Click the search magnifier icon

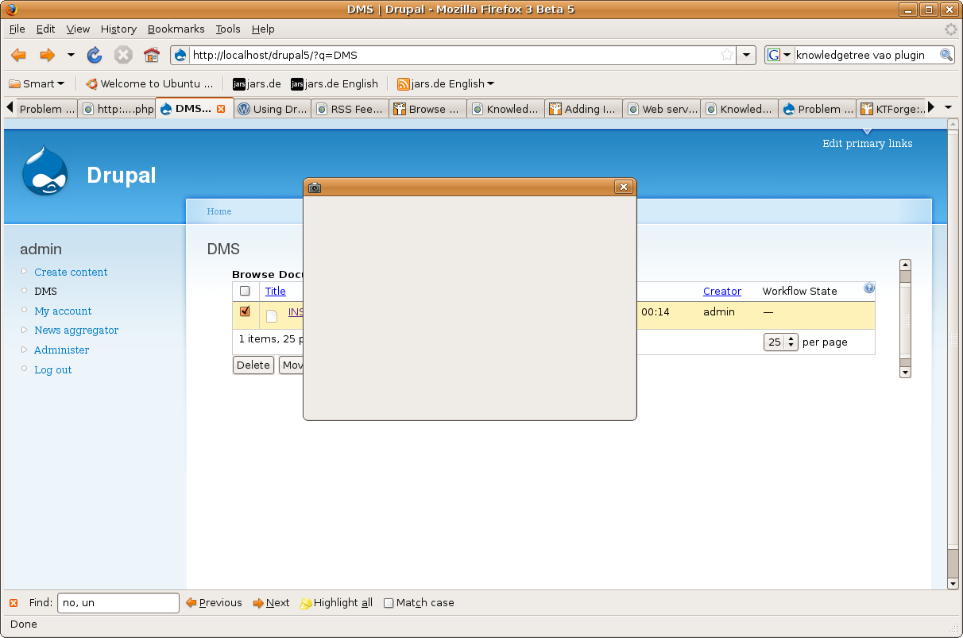946,55
